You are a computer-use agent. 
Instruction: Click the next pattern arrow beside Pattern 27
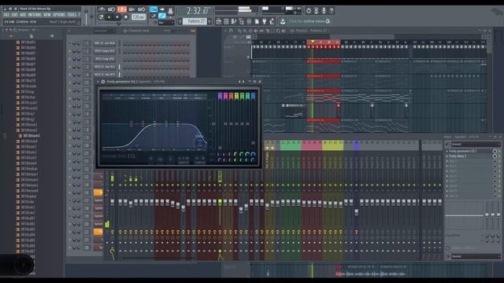(209, 21)
